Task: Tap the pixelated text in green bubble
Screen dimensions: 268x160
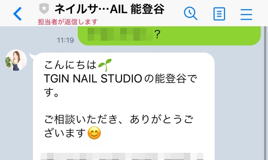Action: [120, 34]
